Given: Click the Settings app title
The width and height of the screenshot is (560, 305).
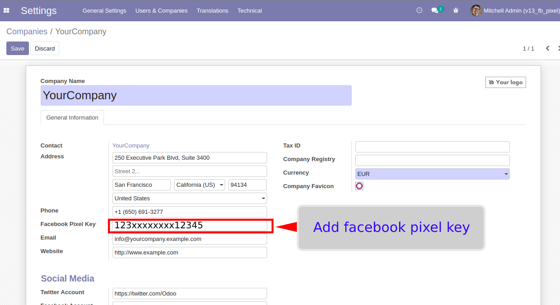Looking at the screenshot, I should [x=39, y=10].
